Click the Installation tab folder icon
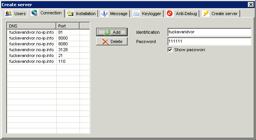This screenshot has height=140, width=256. (x=70, y=14)
